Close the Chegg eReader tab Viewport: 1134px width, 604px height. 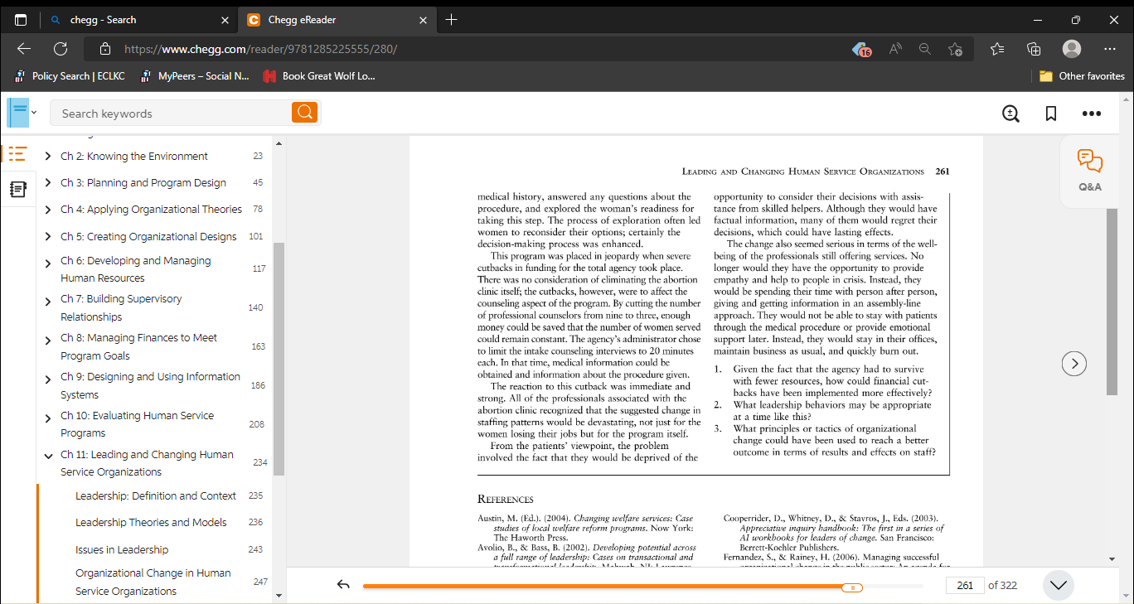coord(421,20)
